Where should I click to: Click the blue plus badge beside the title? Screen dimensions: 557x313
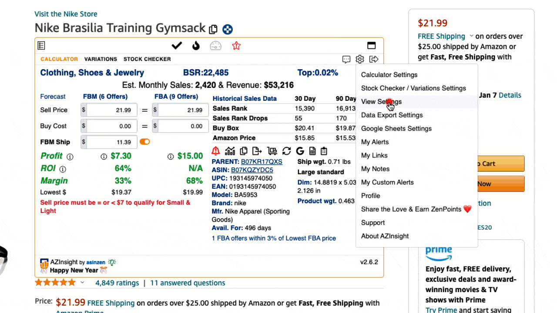pyautogui.click(x=228, y=30)
